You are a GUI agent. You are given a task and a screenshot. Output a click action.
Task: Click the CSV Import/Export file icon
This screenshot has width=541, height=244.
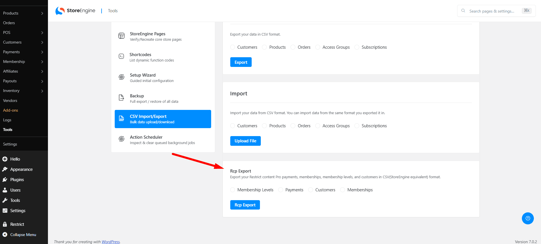coord(122,118)
